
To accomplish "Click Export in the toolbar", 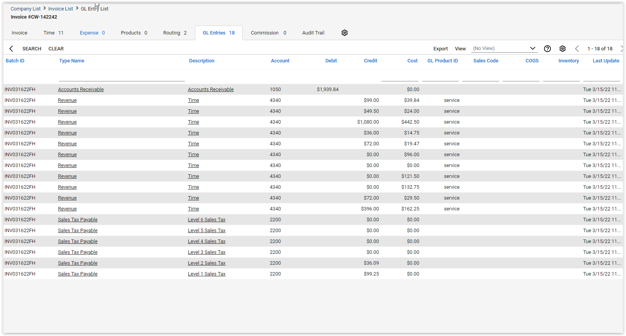I will tap(440, 49).
